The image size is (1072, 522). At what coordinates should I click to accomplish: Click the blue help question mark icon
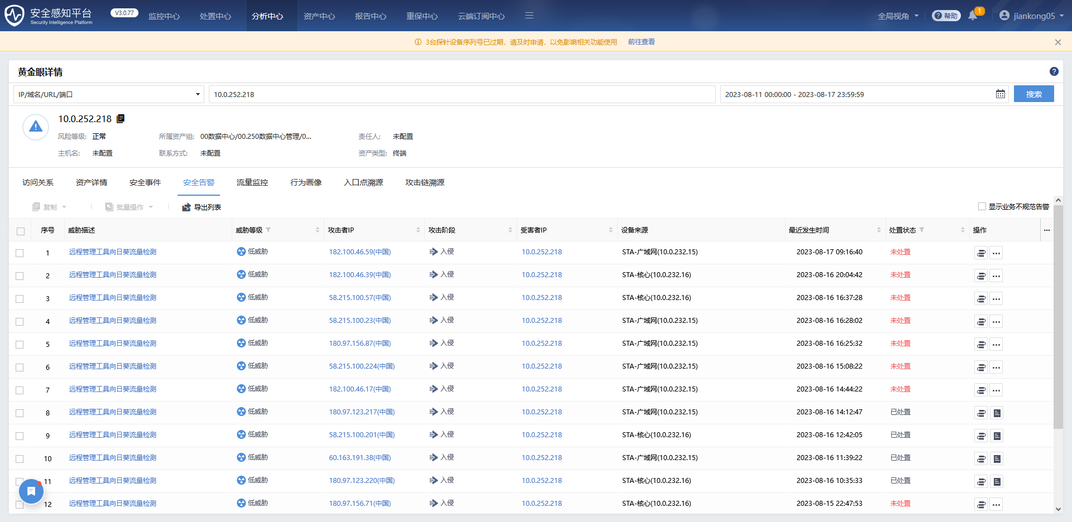tap(1054, 71)
